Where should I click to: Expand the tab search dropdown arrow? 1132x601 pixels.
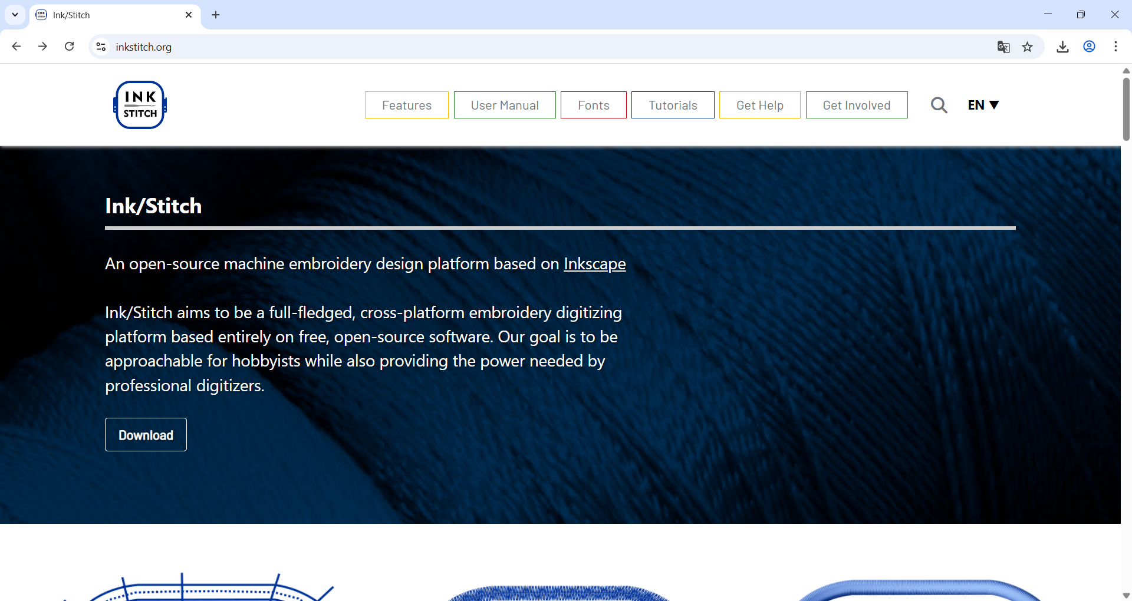pyautogui.click(x=15, y=15)
